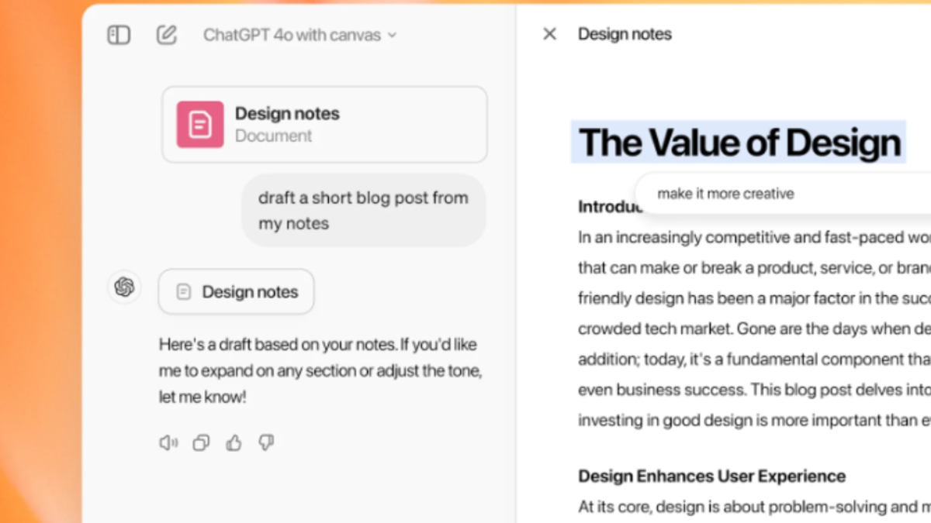Viewport: 931px width, 523px height.
Task: Click the Design notes canvas title
Action: (625, 34)
